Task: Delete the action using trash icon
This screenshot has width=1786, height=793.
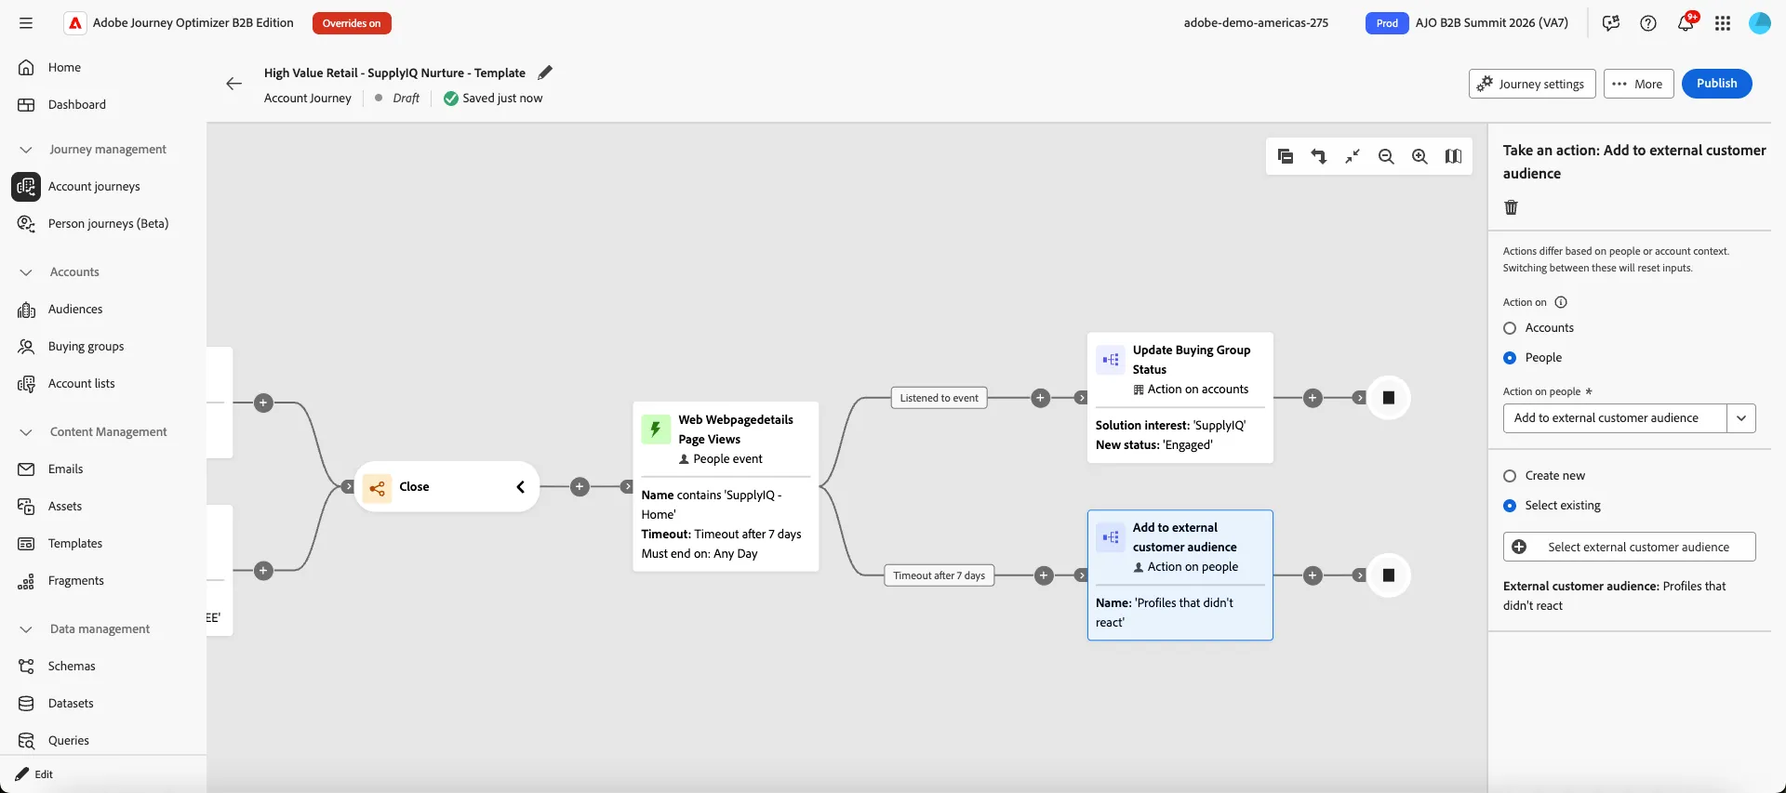Action: click(1511, 207)
